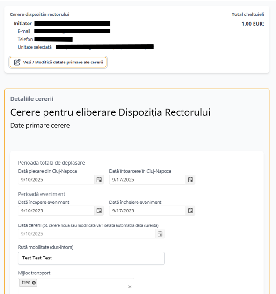Focus the Dată întoarcere în Cluj-Napoca date field

(x=147, y=180)
